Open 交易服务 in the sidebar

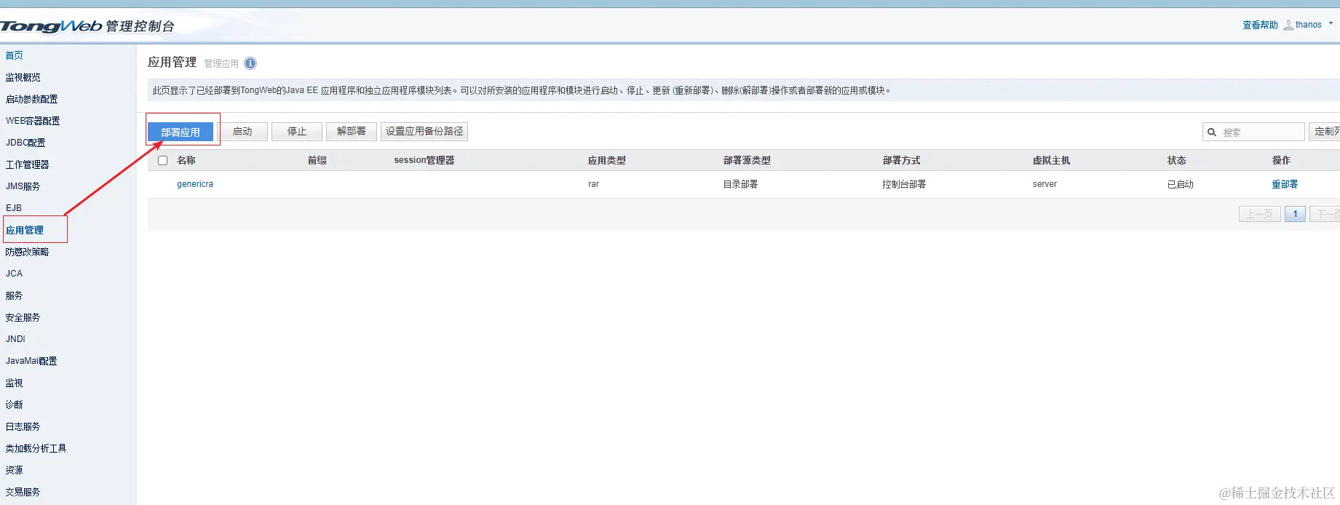pos(23,492)
